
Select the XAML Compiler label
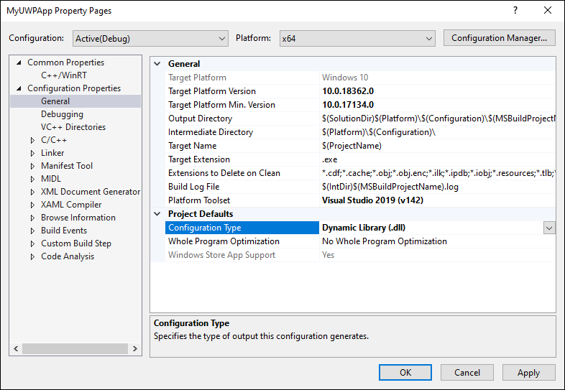71,205
